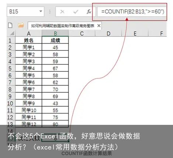
Task: Select score cell with value 55
Action: [55, 110]
